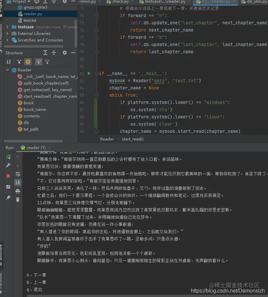Collapse the Reader class in Structure
The image size is (268, 297).
(7, 70)
